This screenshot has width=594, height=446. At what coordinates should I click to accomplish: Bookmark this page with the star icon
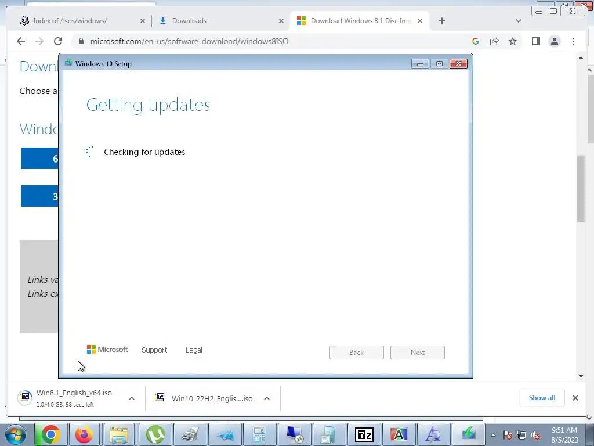tap(513, 41)
